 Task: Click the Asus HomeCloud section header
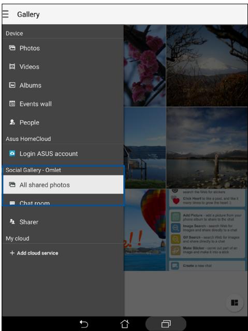28,139
